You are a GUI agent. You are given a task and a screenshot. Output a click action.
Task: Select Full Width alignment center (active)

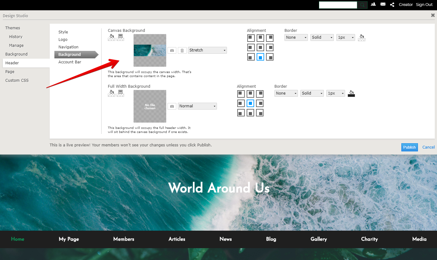pos(250,103)
